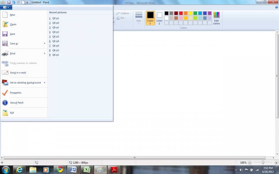Click the About Paint info icon
The height and width of the screenshot is (174, 279).
coord(5,103)
